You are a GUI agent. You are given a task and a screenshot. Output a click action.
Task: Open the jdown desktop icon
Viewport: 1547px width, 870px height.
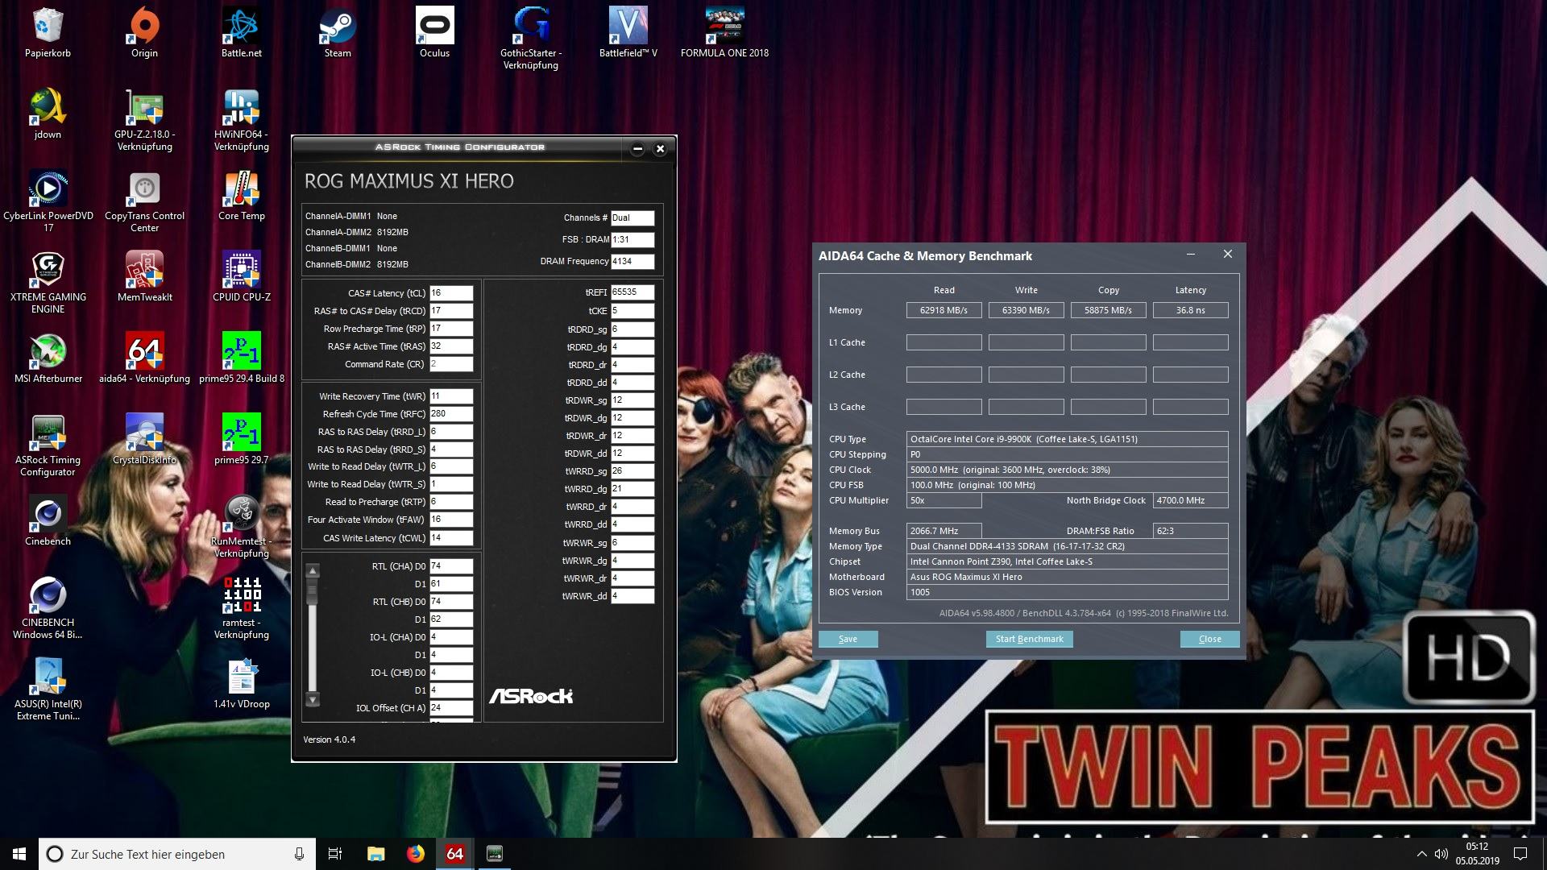(48, 114)
